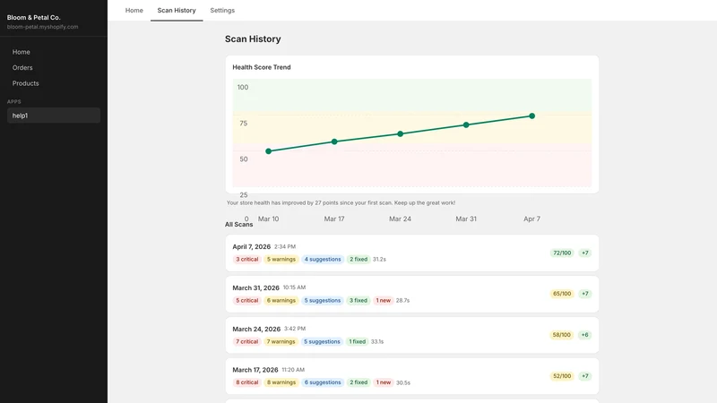Click the 10:15 AM scan time

point(294,287)
